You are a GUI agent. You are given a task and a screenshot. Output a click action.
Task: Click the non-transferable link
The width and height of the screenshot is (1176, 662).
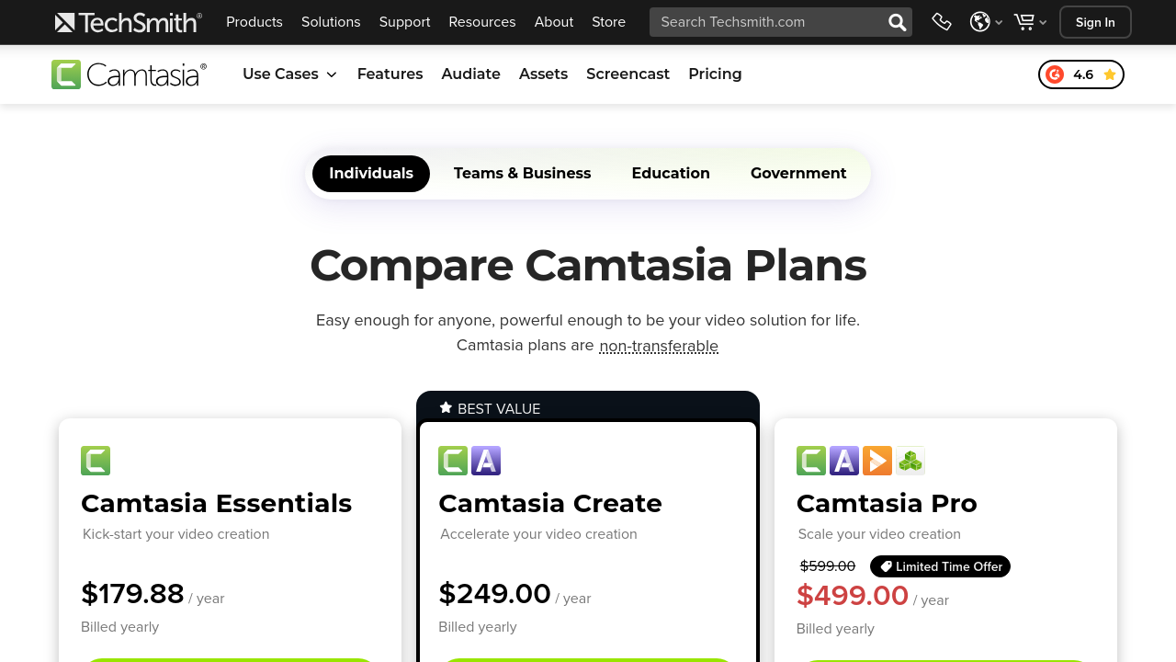(x=659, y=346)
